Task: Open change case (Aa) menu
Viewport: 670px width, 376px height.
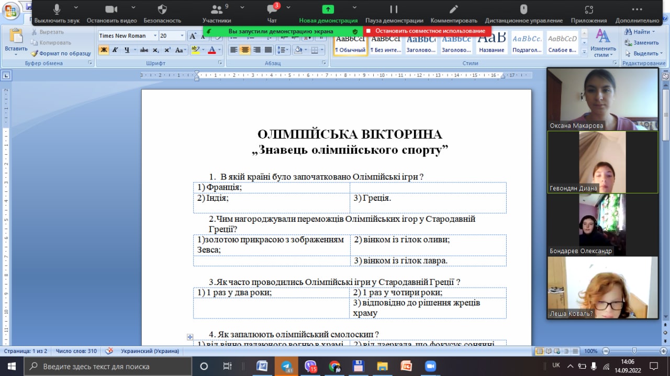Action: coord(181,50)
